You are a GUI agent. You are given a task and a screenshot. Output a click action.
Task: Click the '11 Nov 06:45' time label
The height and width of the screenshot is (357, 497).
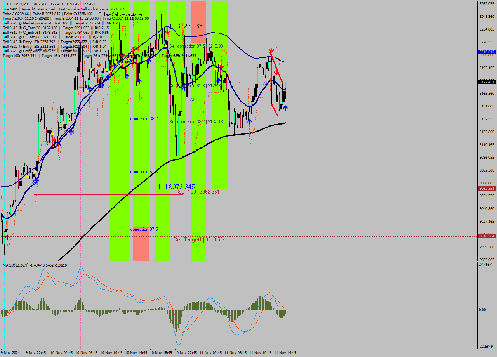(235, 353)
